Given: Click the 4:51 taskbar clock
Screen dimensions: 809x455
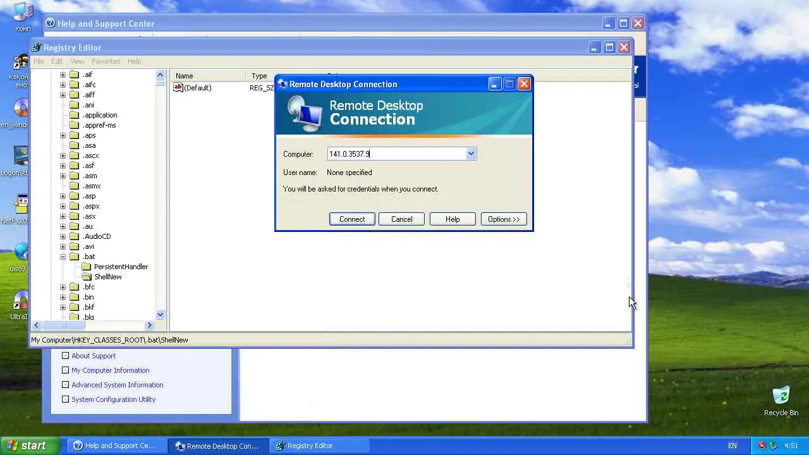Looking at the screenshot, I should pos(791,446).
